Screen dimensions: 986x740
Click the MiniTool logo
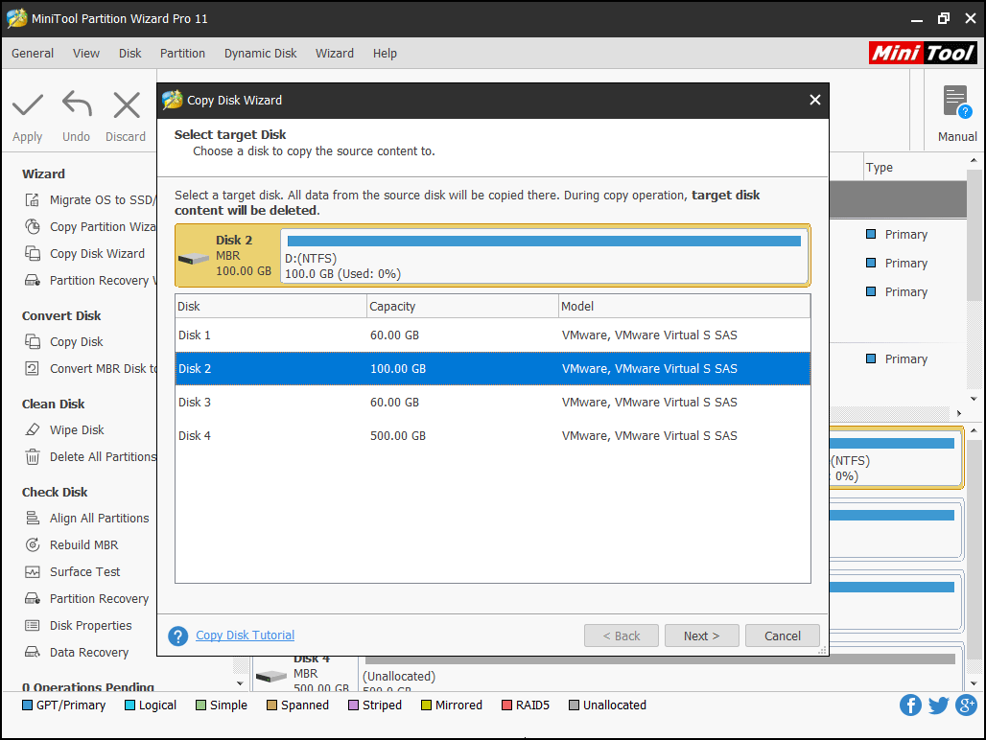pos(923,53)
